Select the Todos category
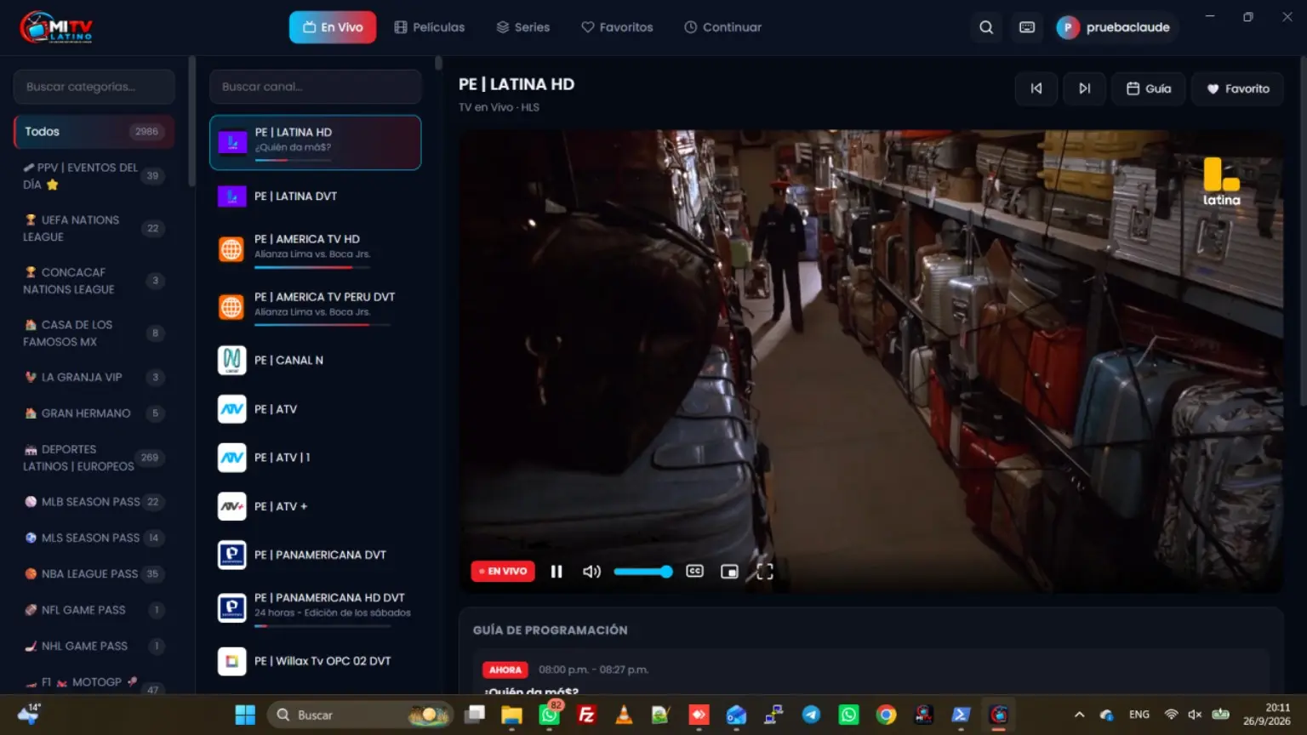1307x735 pixels. pos(94,132)
